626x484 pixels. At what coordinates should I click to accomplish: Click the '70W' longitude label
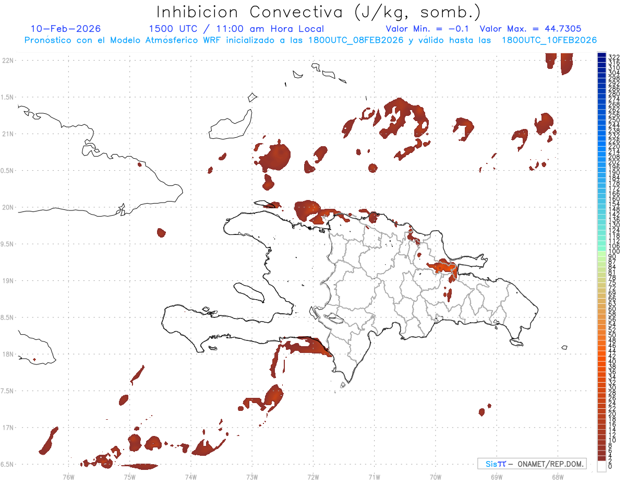(x=436, y=476)
